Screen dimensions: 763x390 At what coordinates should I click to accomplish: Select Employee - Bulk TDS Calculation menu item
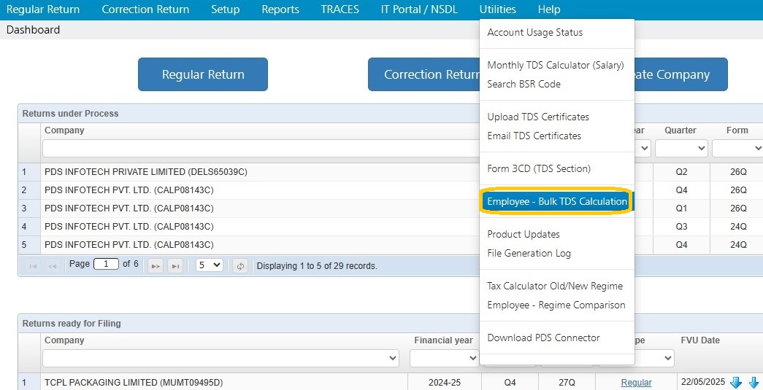tap(556, 201)
